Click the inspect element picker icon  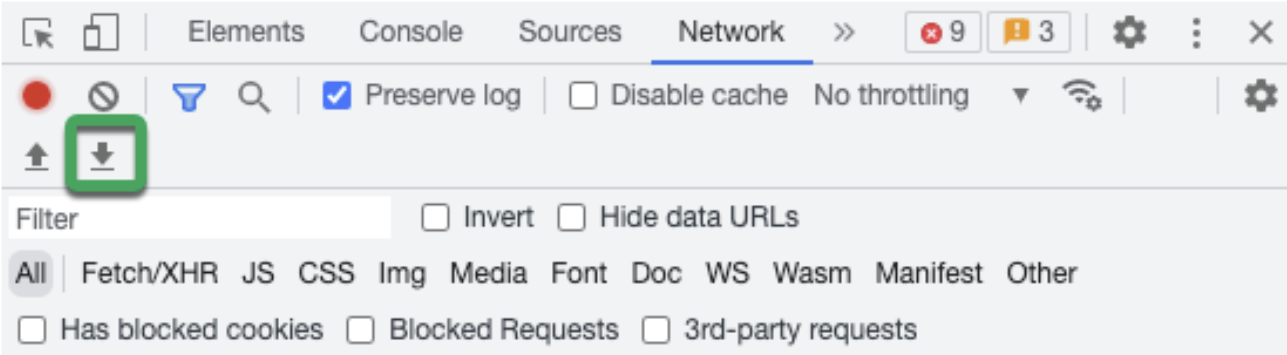[38, 34]
